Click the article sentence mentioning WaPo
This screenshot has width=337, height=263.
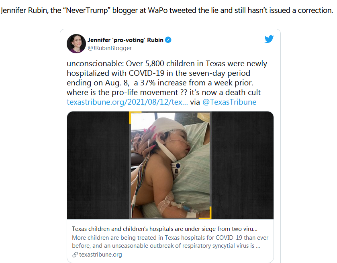coord(167,10)
